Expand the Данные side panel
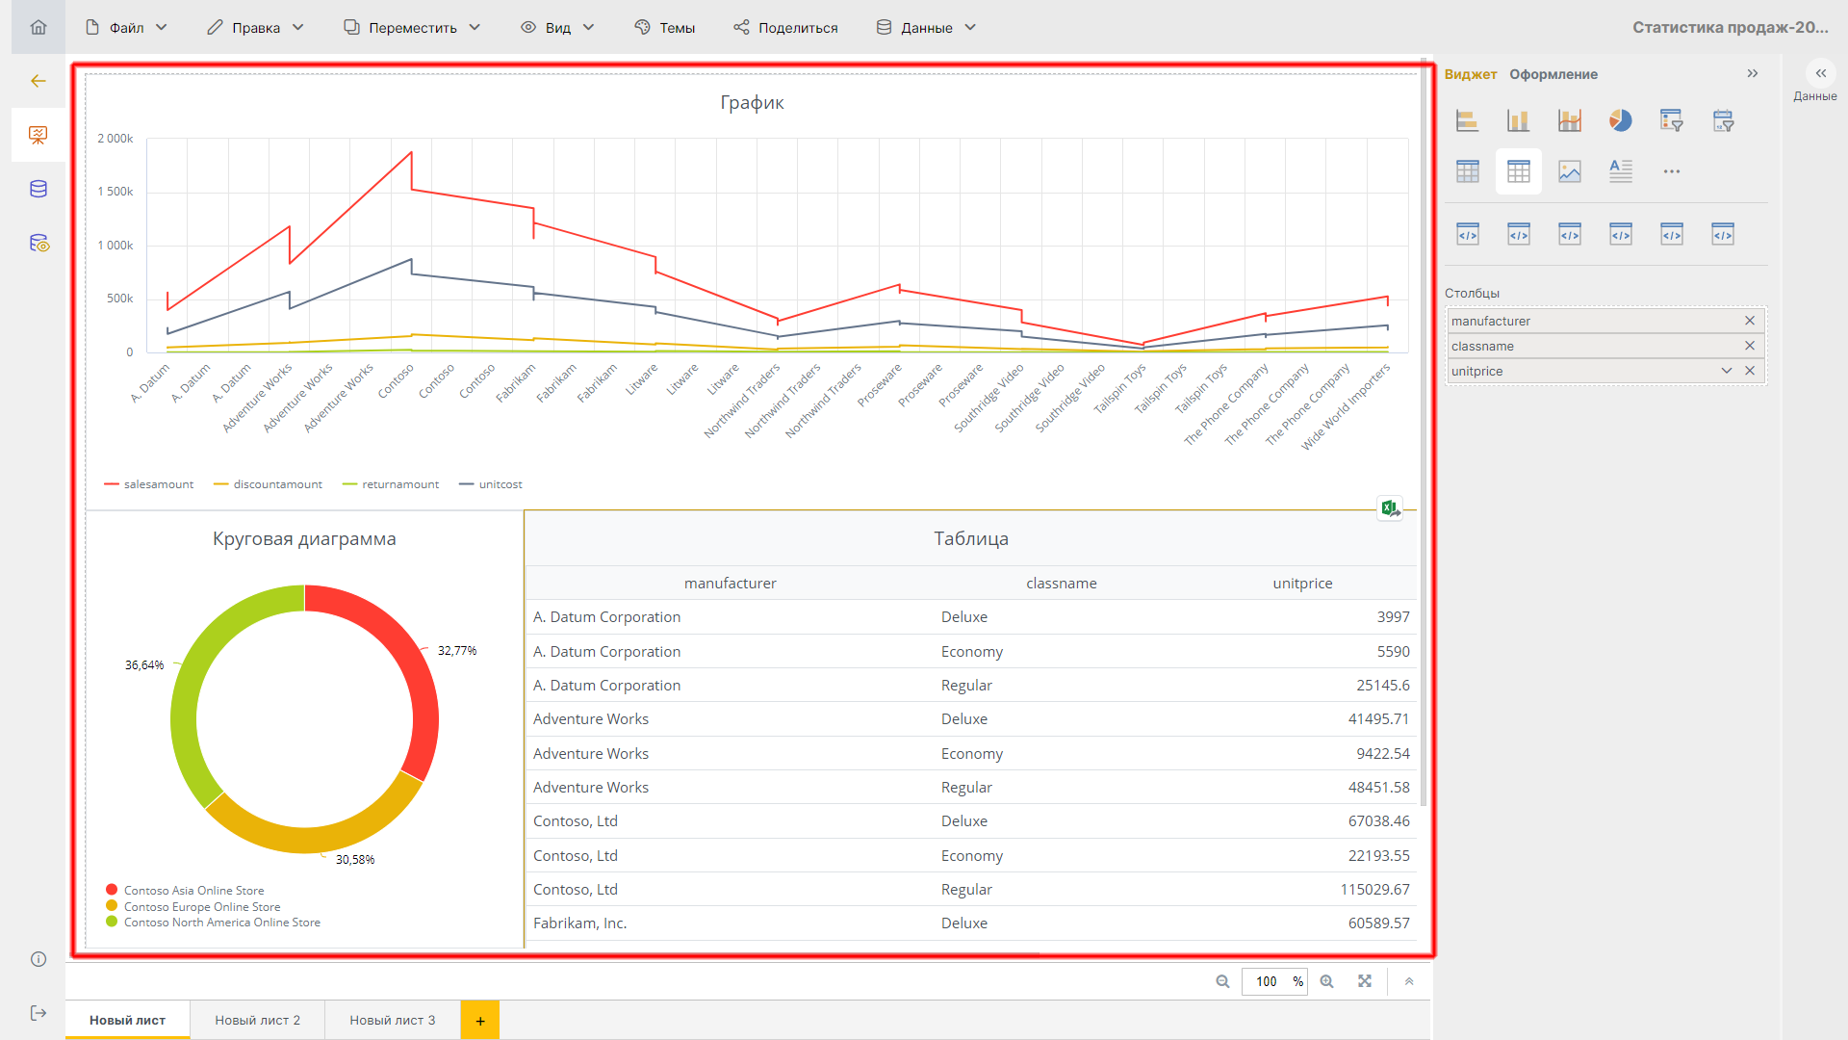 point(1820,74)
